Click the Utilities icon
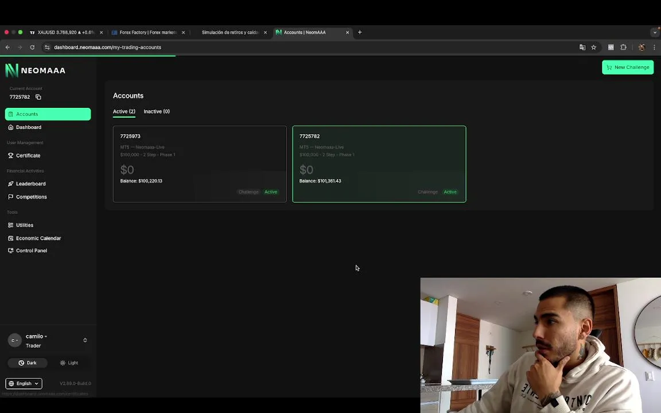 10,225
